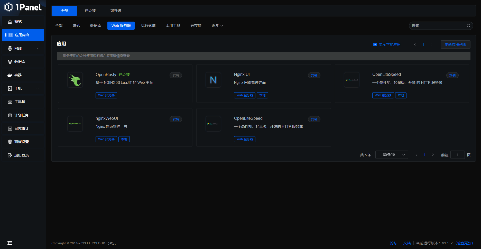
Task: Collapse sidebar with the bottom menu icon
Action: (10, 243)
